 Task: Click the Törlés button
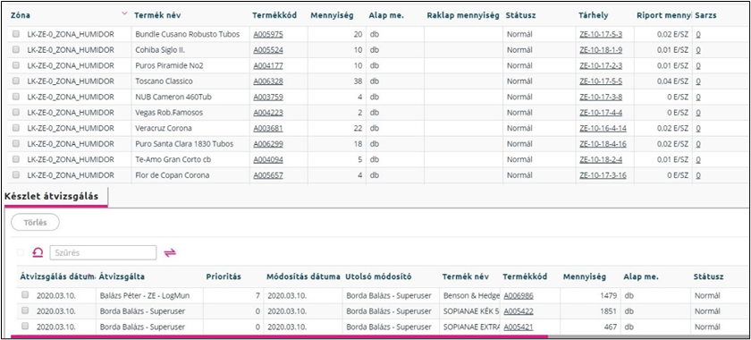(x=35, y=223)
